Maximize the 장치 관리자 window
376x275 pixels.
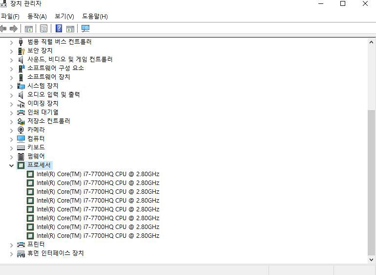(343, 3)
